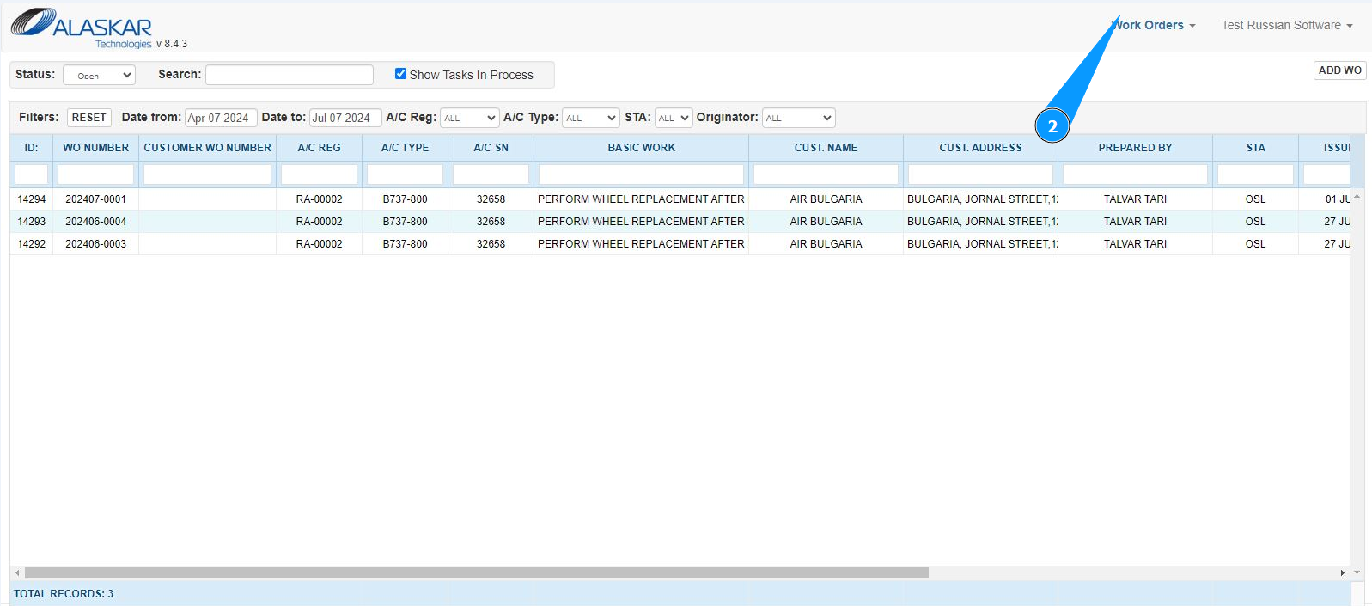Viewport: 1372px width, 606px height.
Task: Open Test Russian Software user menu
Action: (1287, 25)
